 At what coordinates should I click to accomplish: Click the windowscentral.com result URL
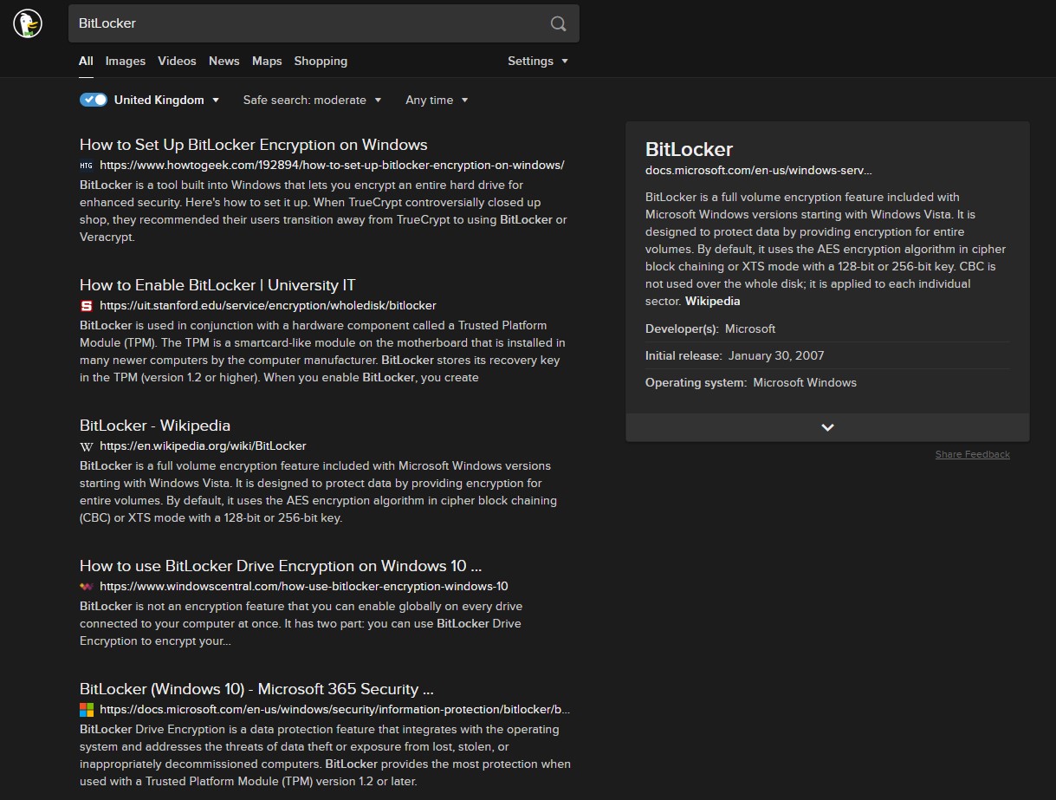coord(304,586)
